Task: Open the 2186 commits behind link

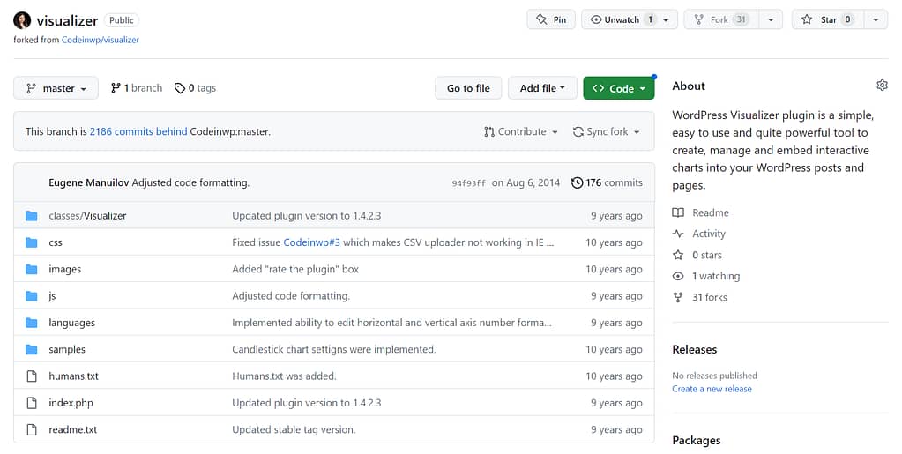Action: [x=138, y=131]
